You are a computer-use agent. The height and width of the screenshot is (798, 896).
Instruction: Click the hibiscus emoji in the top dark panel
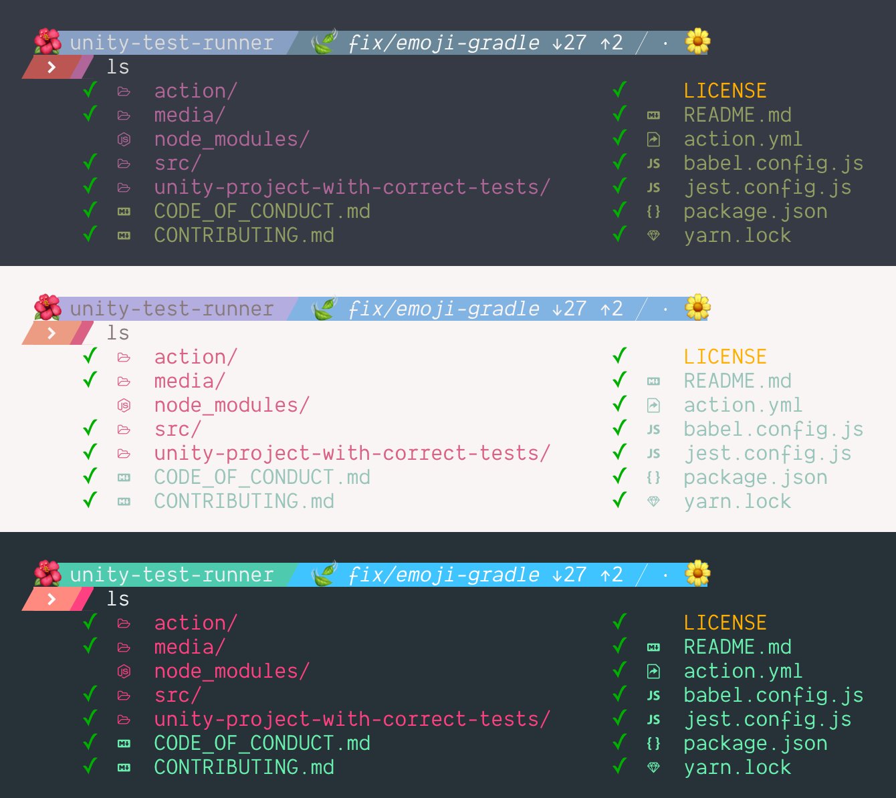47,42
